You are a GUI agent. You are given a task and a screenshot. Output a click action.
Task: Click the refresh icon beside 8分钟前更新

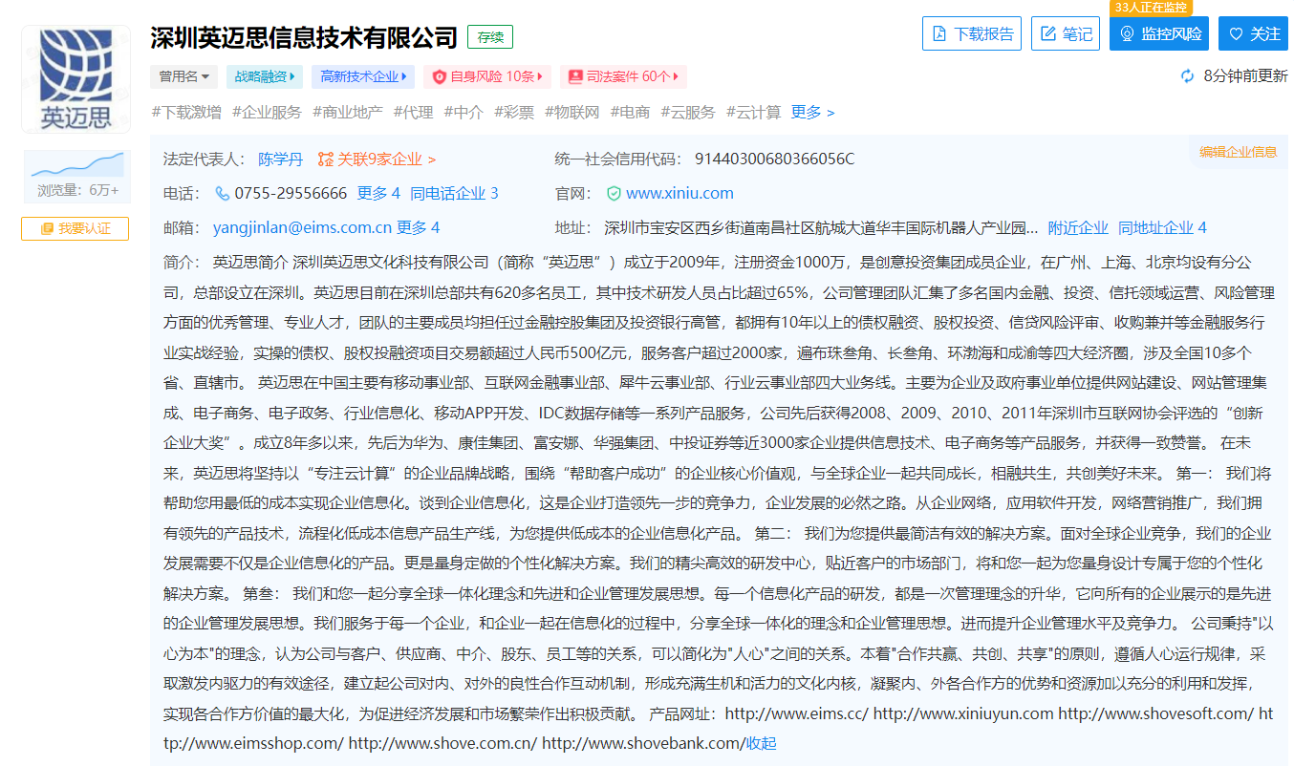click(x=1188, y=75)
